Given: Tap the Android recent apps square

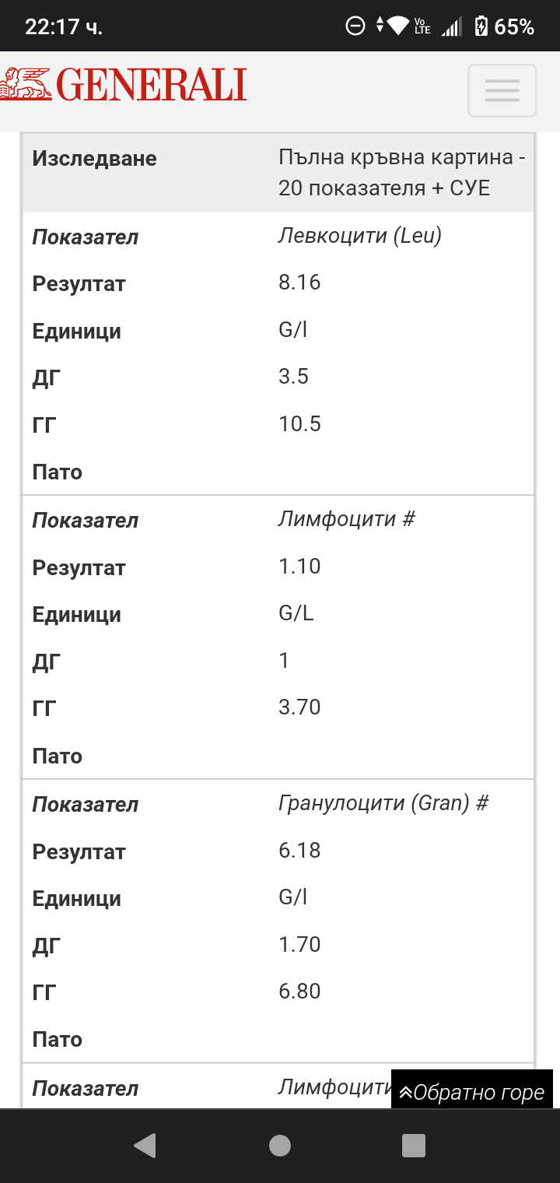Looking at the screenshot, I should click(414, 1146).
